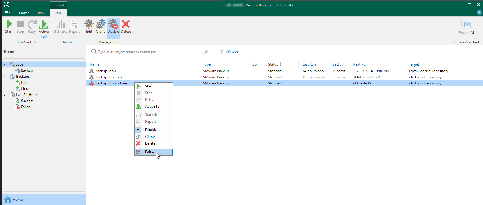Select the Backup Job 2_old row
Image resolution: width=483 pixels, height=205 pixels.
285,77
